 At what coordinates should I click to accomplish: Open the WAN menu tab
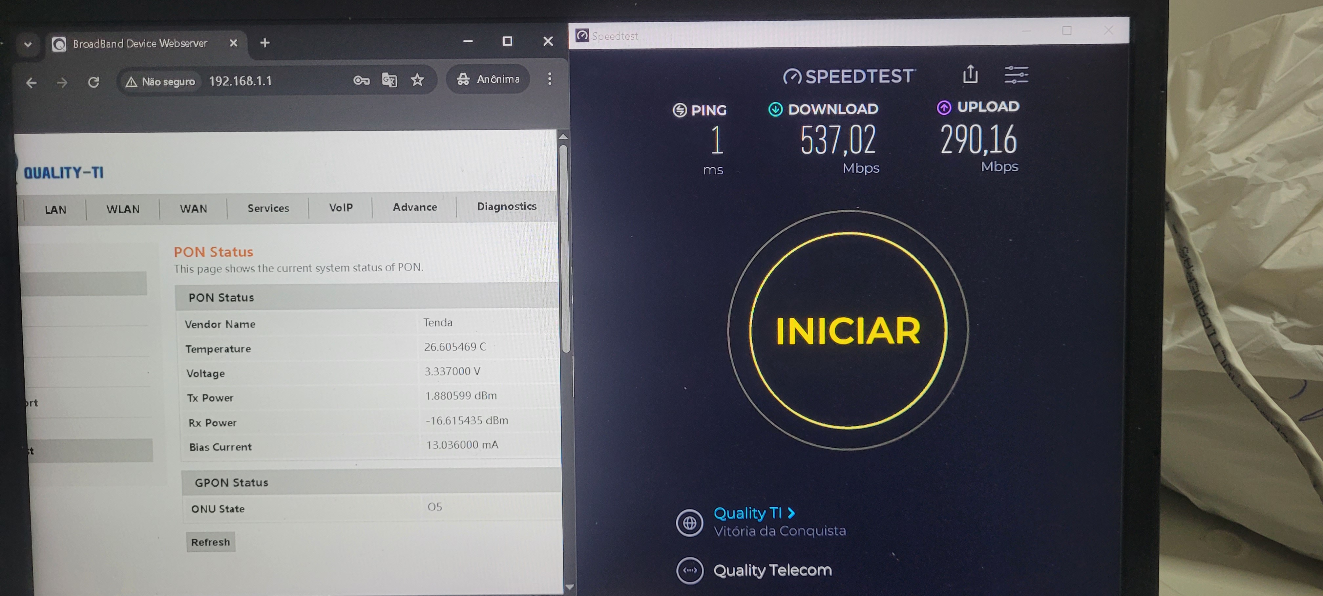point(194,209)
